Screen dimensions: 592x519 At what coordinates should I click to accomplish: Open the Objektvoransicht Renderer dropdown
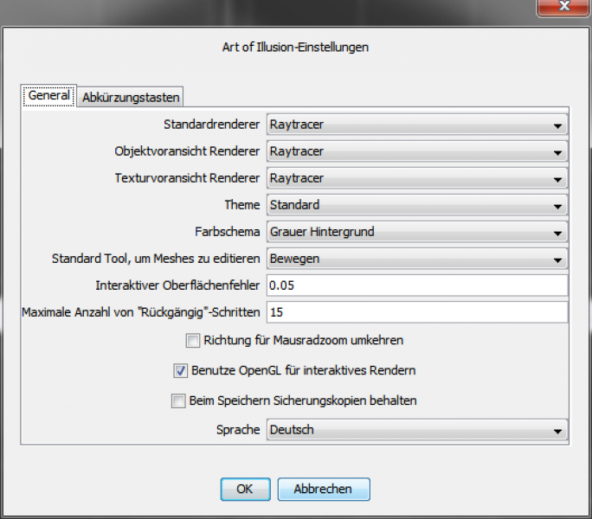417,151
